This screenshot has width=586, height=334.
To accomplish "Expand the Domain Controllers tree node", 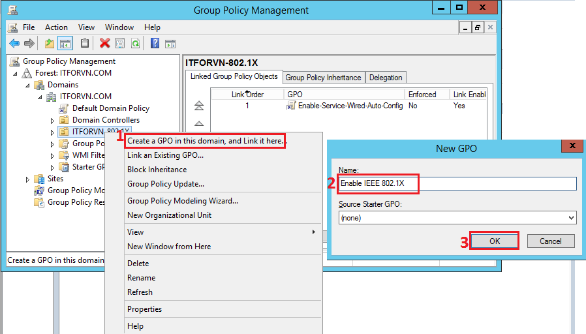I will [52, 121].
